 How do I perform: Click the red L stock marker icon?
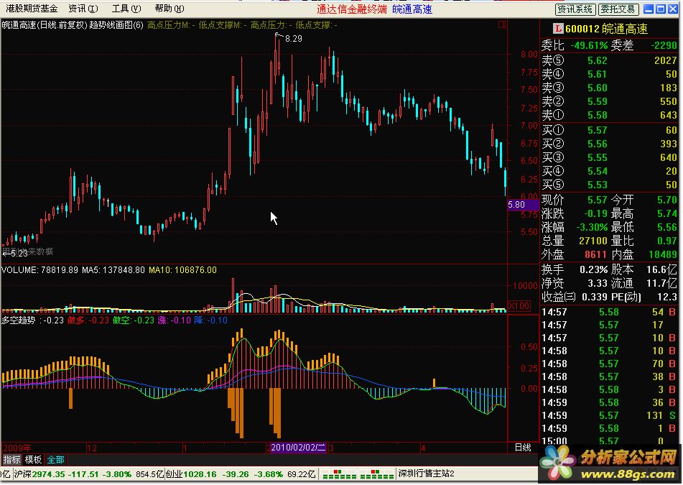coord(558,29)
